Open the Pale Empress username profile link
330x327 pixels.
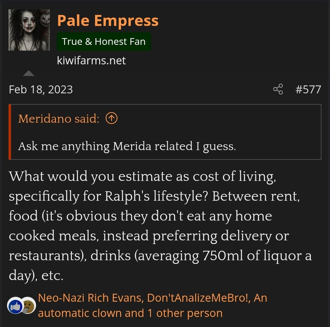pos(108,20)
